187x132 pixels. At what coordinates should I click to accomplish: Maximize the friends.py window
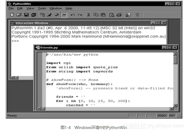point(169,48)
